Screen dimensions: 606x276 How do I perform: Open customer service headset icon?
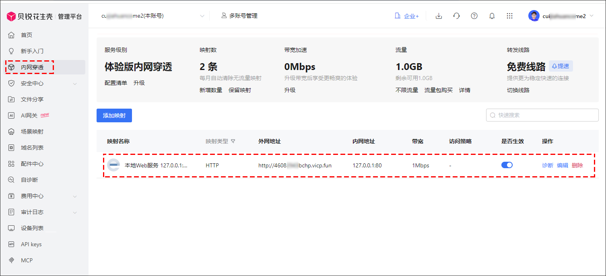[456, 16]
